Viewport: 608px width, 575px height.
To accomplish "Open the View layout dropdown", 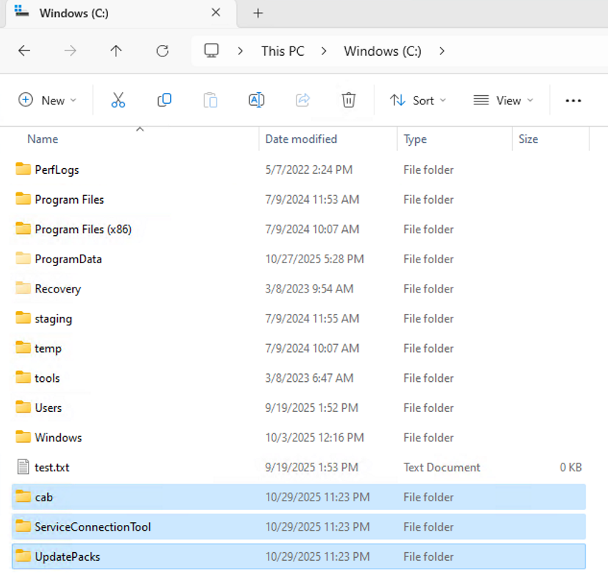I will pos(503,100).
